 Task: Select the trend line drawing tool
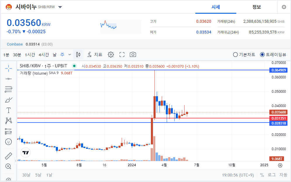click(8, 79)
